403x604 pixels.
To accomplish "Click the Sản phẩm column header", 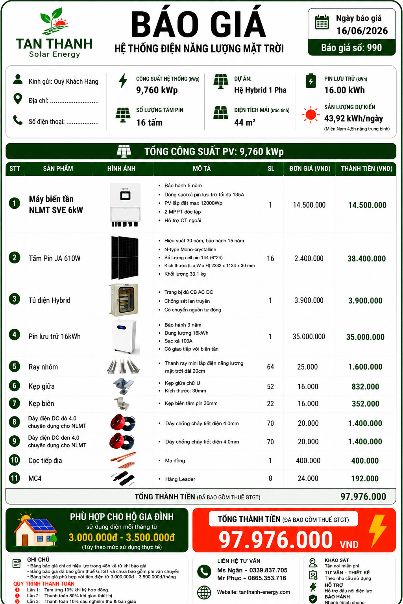I will [58, 168].
